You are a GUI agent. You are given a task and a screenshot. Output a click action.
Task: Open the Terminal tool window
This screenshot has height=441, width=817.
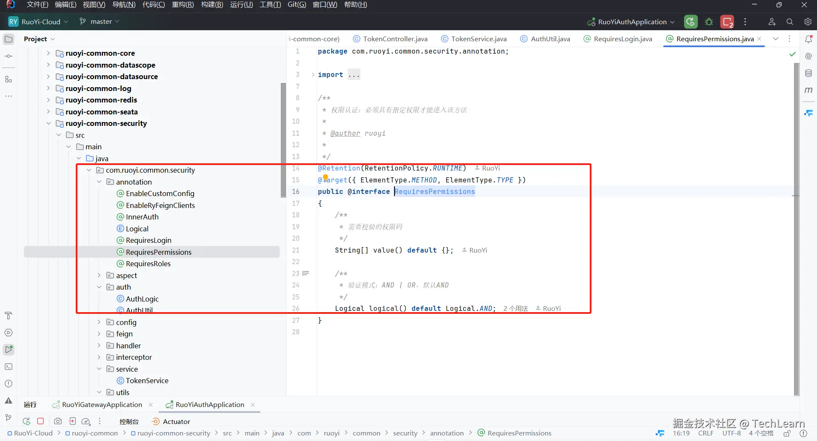click(x=9, y=367)
